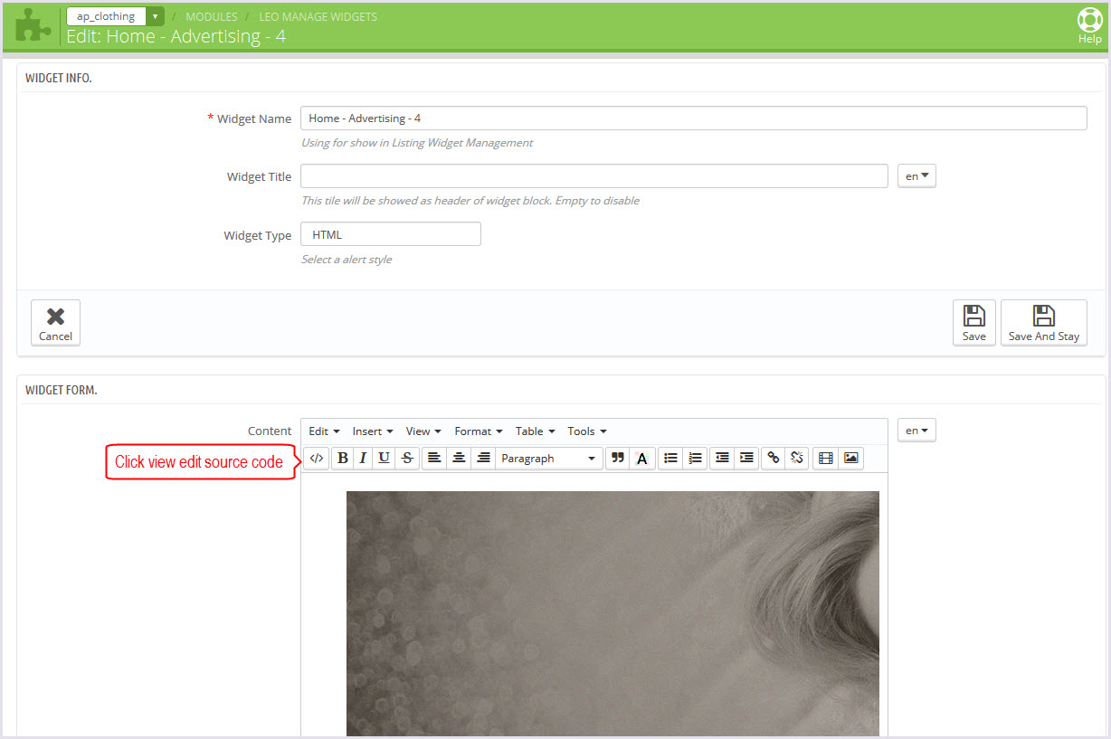
Task: Toggle bold formatting in editor
Action: coord(342,459)
